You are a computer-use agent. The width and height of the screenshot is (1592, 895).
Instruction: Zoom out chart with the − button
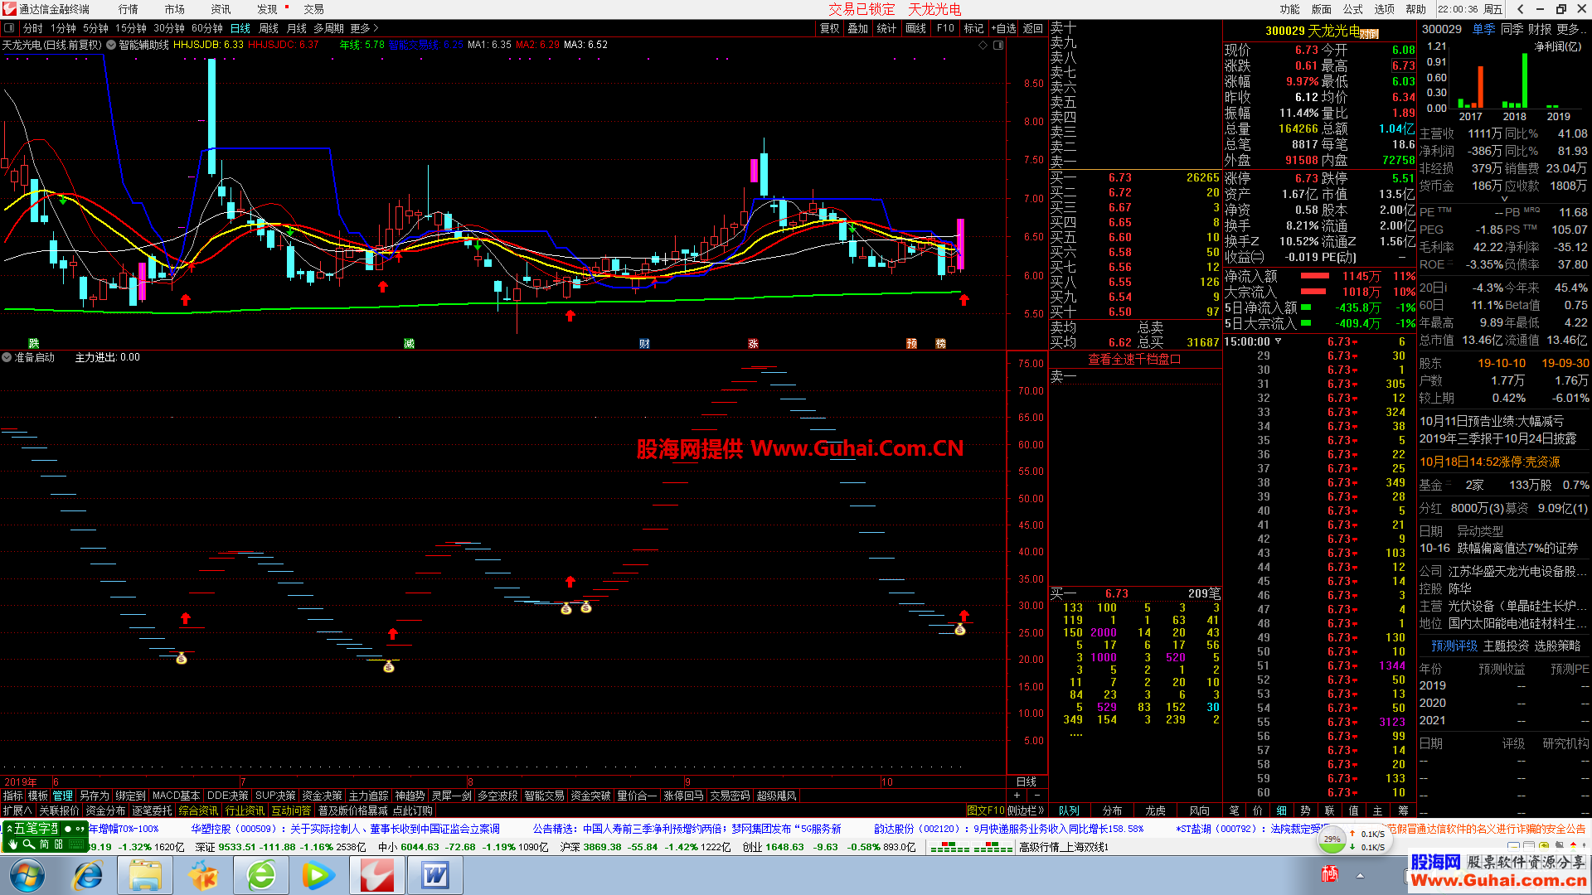click(1036, 795)
